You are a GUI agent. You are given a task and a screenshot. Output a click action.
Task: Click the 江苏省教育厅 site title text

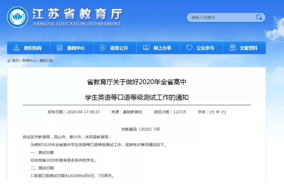(x=77, y=14)
